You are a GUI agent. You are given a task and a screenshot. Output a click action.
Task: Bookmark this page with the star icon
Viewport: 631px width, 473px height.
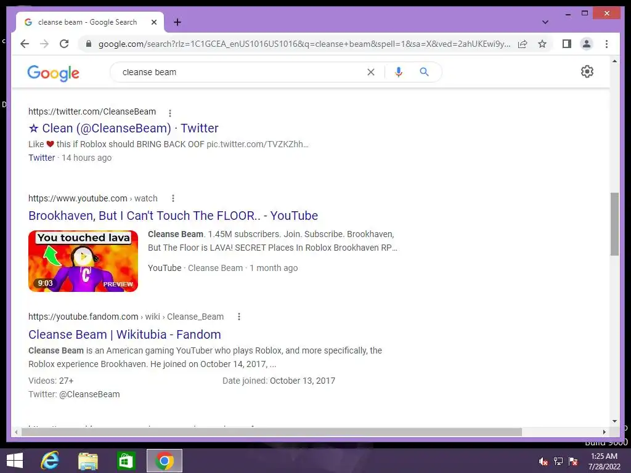(542, 44)
